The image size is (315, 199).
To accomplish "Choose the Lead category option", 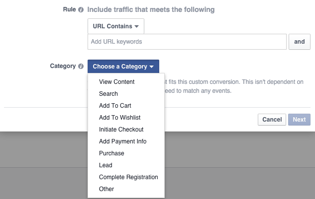I will pos(105,165).
